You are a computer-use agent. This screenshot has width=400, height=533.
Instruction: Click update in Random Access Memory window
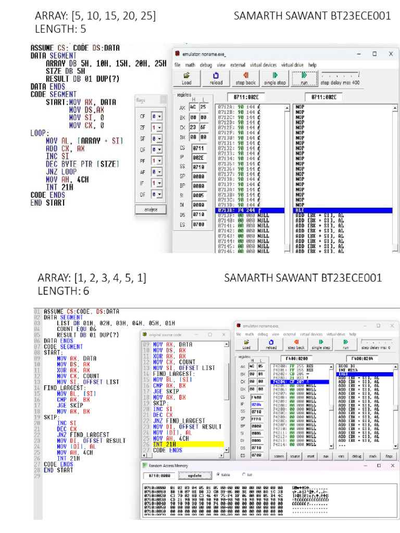[195, 476]
